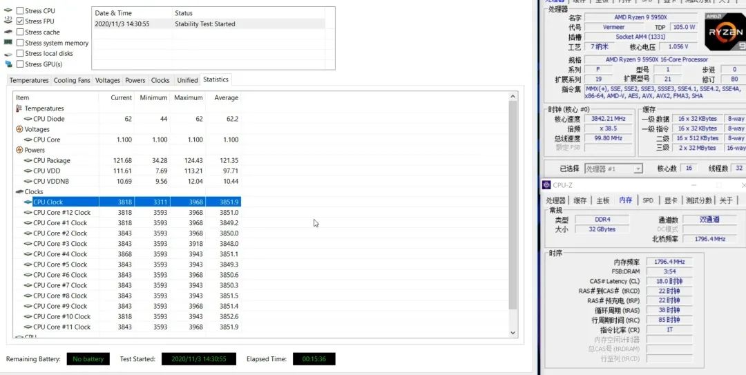Enable the Stress CPU checkbox
The width and height of the screenshot is (746, 375).
(x=20, y=10)
